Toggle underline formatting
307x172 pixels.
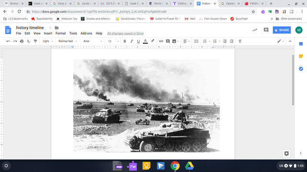138,41
